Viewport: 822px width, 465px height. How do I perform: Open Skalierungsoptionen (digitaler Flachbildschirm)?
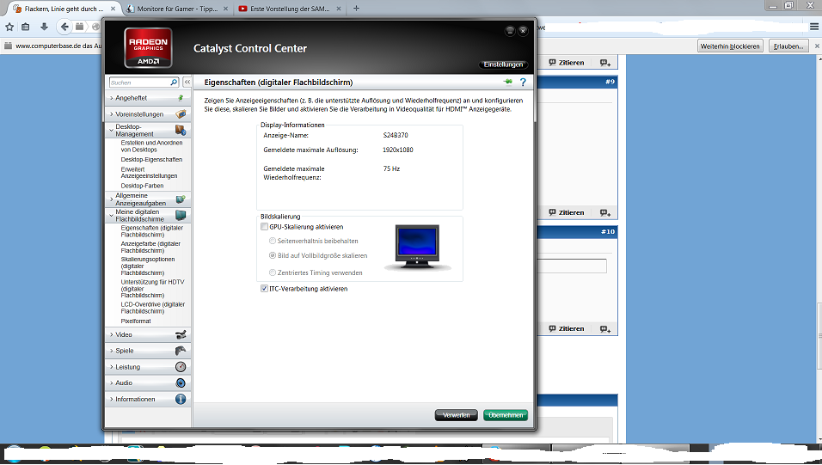pos(148,266)
